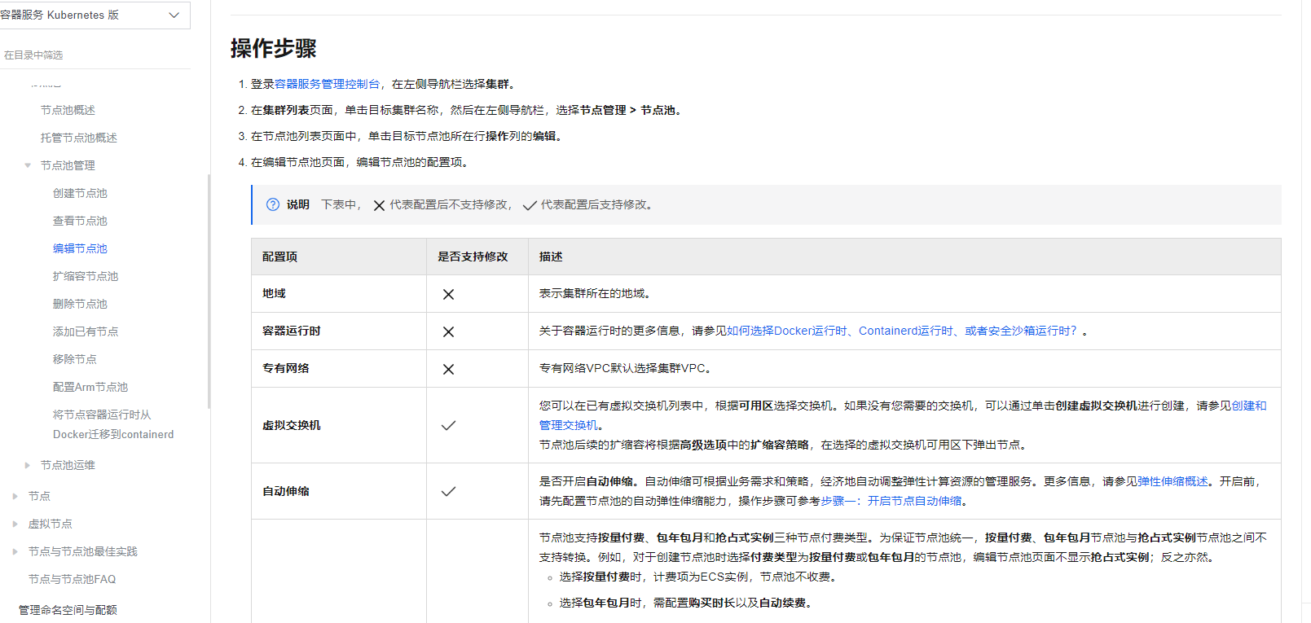Click the X icon in the 地域 row
The image size is (1311, 623).
coord(448,294)
